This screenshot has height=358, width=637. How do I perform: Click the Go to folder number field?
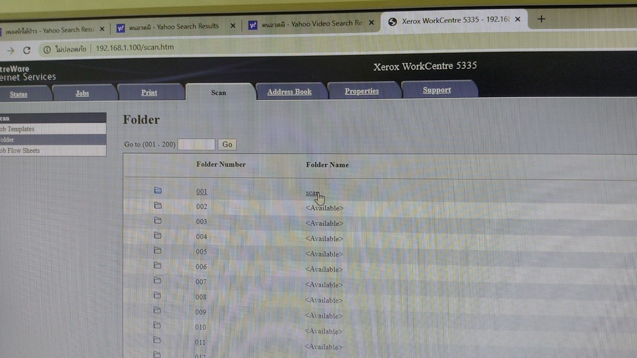[196, 144]
